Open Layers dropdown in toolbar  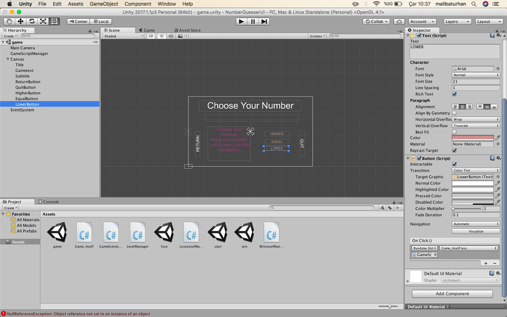(457, 21)
